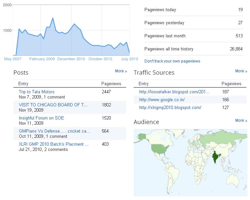This screenshot has width=250, height=200.
Task: Click the 'July 2013' chart axis label
Action: tap(129, 59)
